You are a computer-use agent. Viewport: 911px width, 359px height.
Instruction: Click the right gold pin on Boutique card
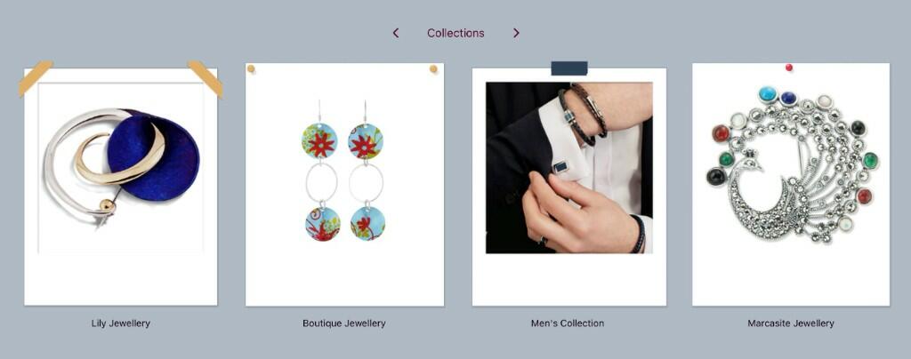pyautogui.click(x=433, y=69)
